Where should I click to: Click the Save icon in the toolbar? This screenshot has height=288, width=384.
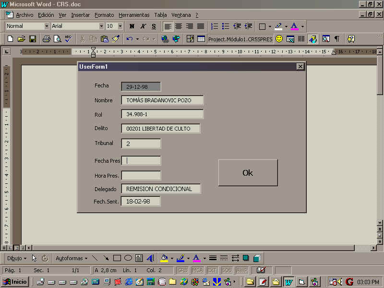pyautogui.click(x=33, y=39)
